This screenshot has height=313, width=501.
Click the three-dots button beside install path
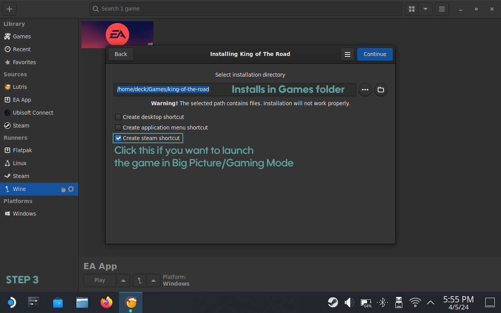[365, 90]
